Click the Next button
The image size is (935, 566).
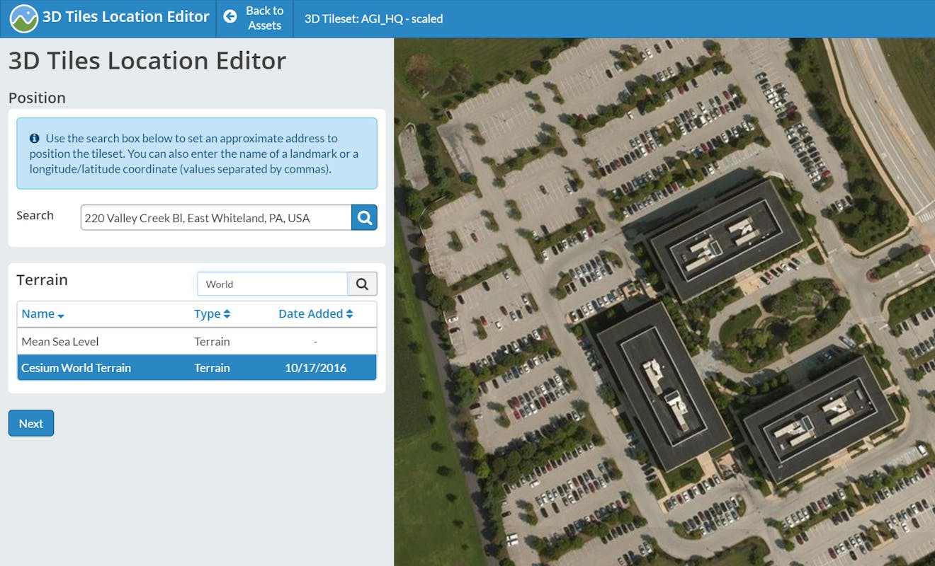tap(31, 423)
